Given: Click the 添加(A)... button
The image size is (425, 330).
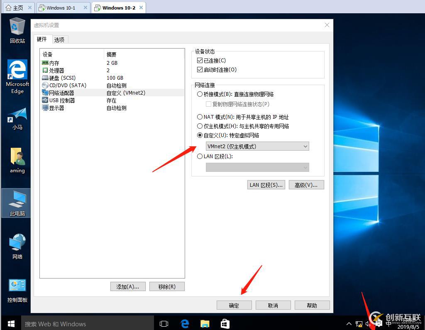Looking at the screenshot, I should [x=128, y=286].
